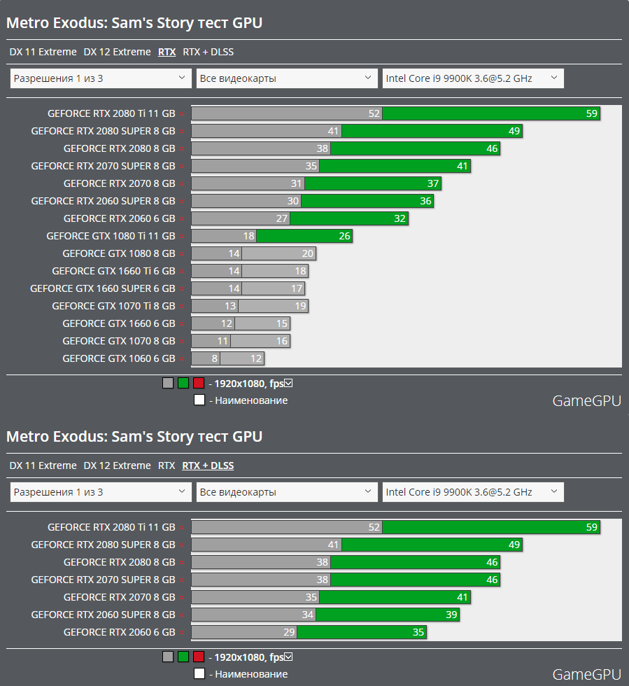Viewport: 629px width, 686px height.
Task: Remove RTX 2060 SUPER from upper chart
Action: click(181, 202)
